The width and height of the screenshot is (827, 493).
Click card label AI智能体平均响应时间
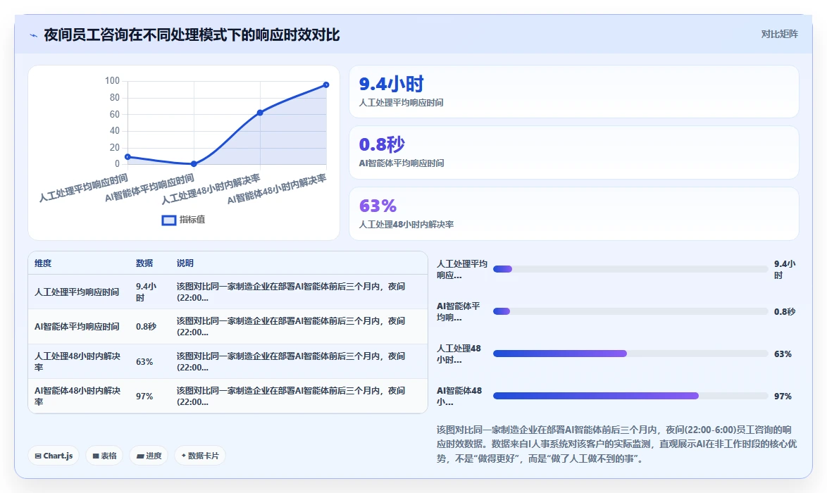click(x=402, y=163)
